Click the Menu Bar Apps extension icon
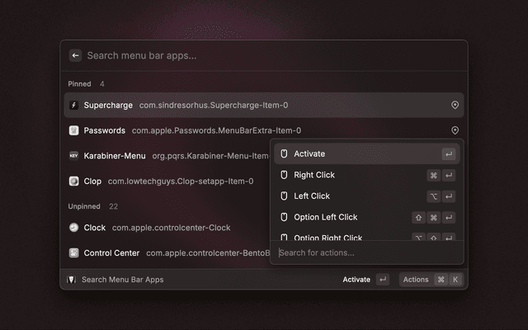528x330 pixels. coord(72,280)
